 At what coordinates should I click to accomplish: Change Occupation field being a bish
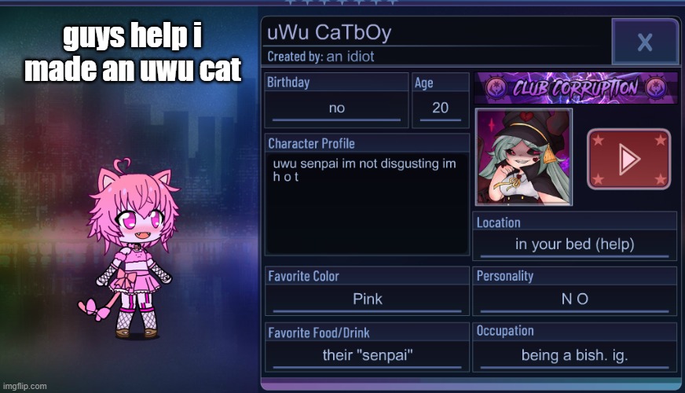pyautogui.click(x=574, y=355)
